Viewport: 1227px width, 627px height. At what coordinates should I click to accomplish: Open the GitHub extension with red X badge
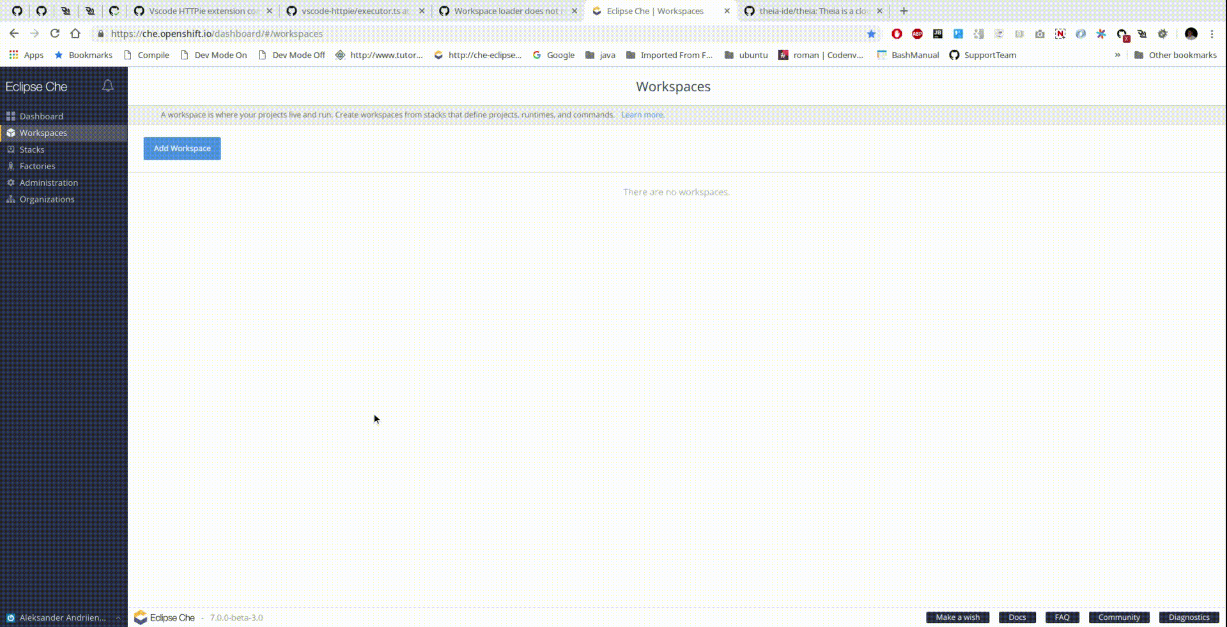1122,34
